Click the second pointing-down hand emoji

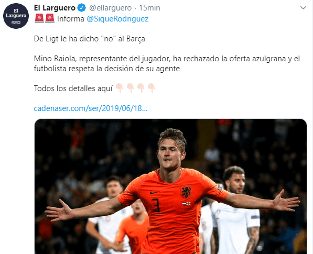click(x=130, y=88)
